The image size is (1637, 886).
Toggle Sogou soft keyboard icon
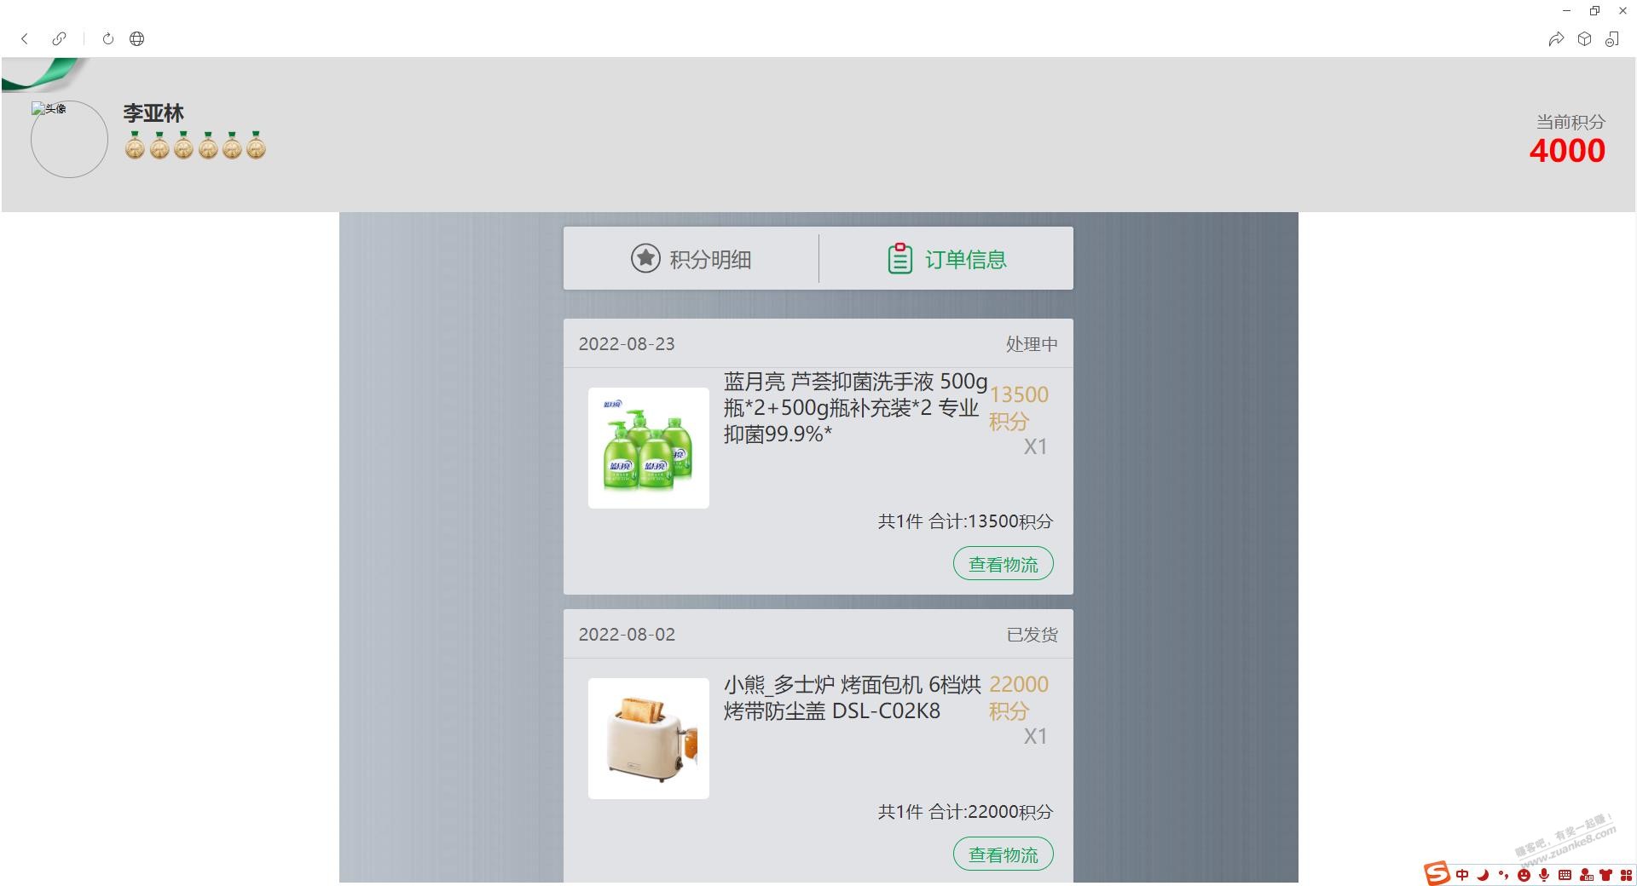(x=1565, y=875)
